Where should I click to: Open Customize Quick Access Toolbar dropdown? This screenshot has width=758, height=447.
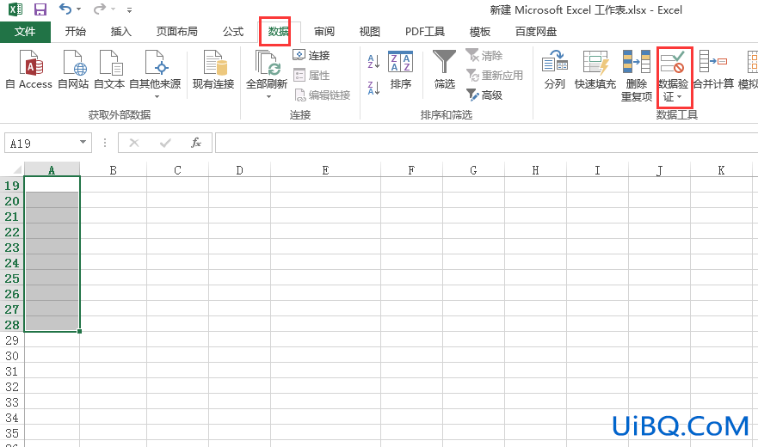pyautogui.click(x=129, y=9)
